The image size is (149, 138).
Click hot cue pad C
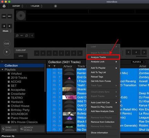tap(49, 53)
